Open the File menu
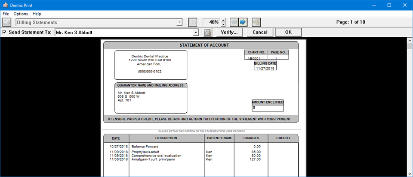This screenshot has width=413, height=177. pyautogui.click(x=6, y=14)
